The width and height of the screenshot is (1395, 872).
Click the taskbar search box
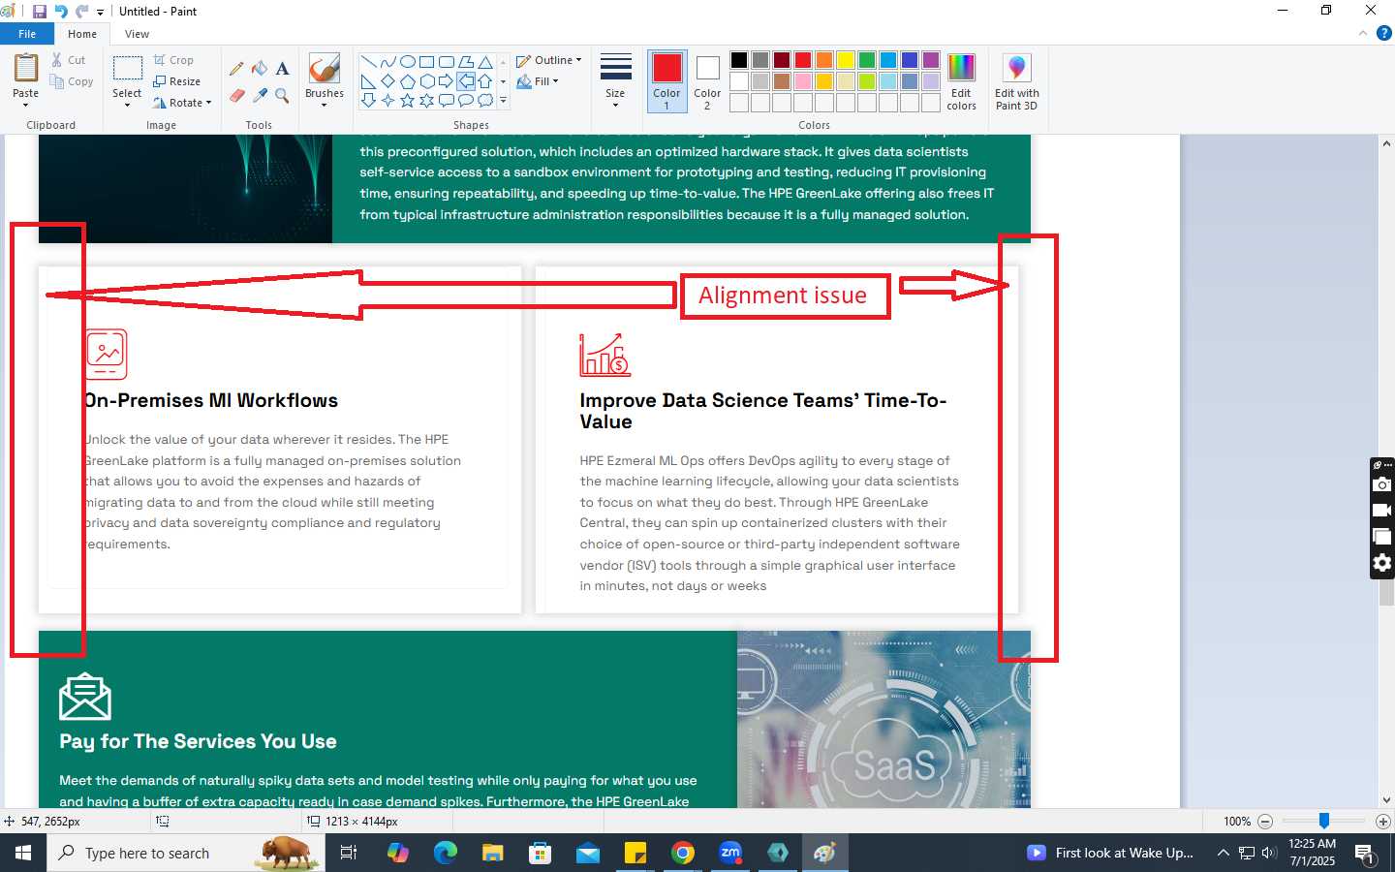[186, 853]
